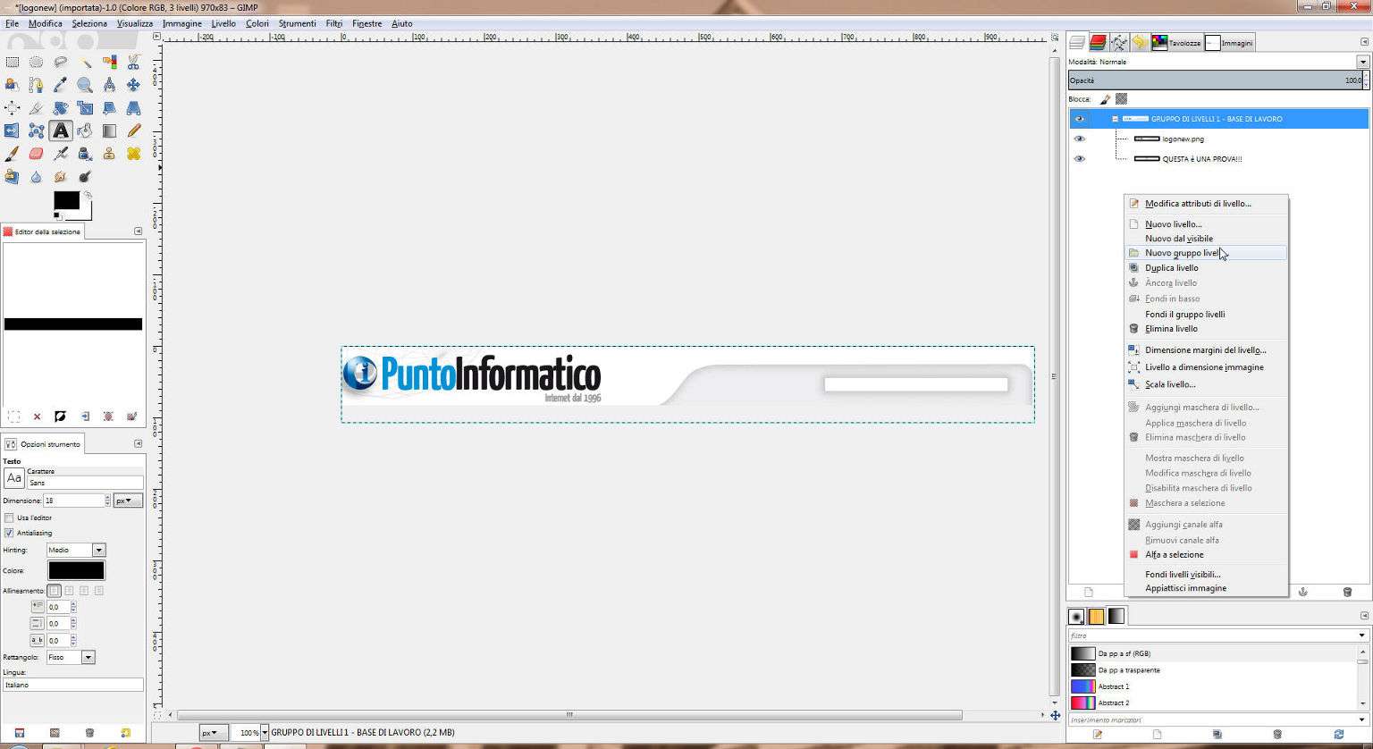The width and height of the screenshot is (1373, 749).
Task: Choose the Paths pen tool
Action: coord(37,85)
